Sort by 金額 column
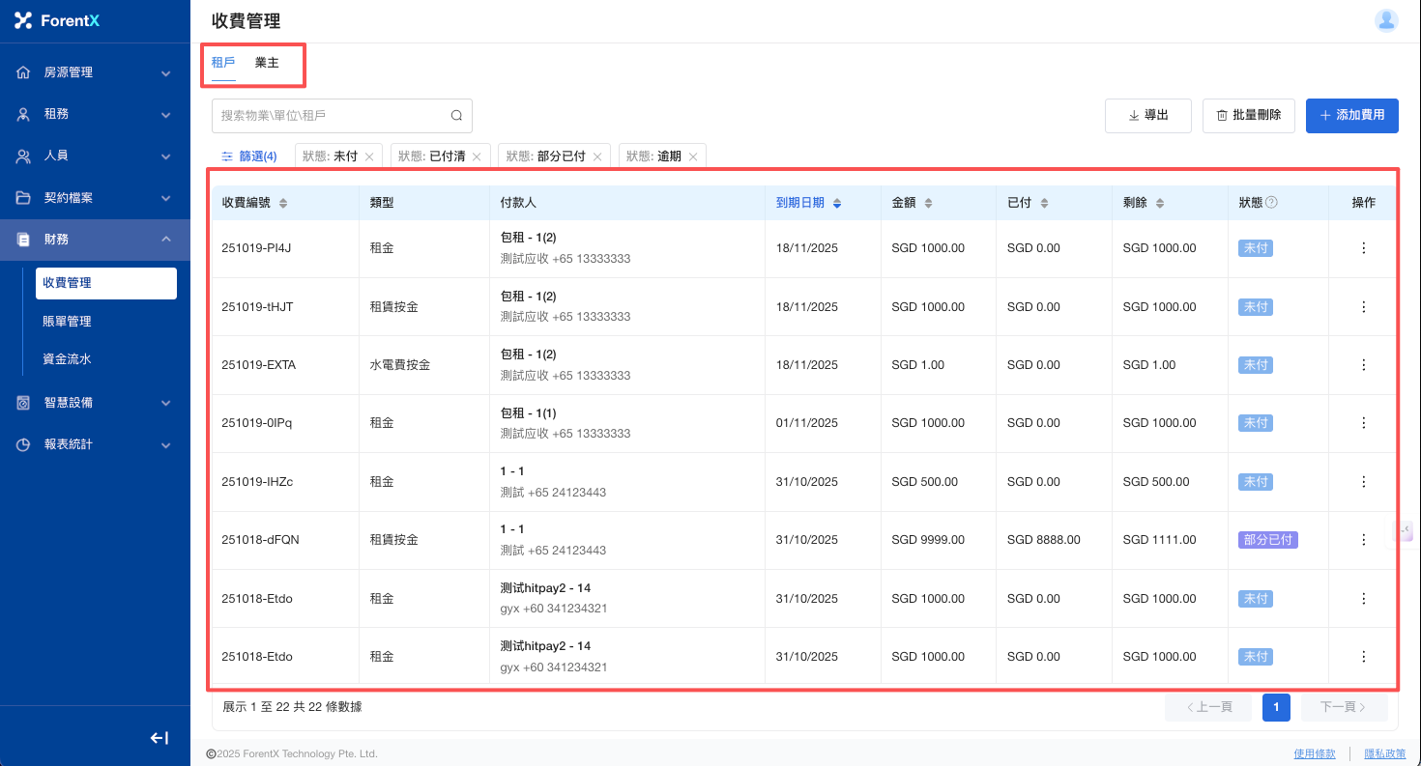This screenshot has width=1421, height=766. (928, 203)
